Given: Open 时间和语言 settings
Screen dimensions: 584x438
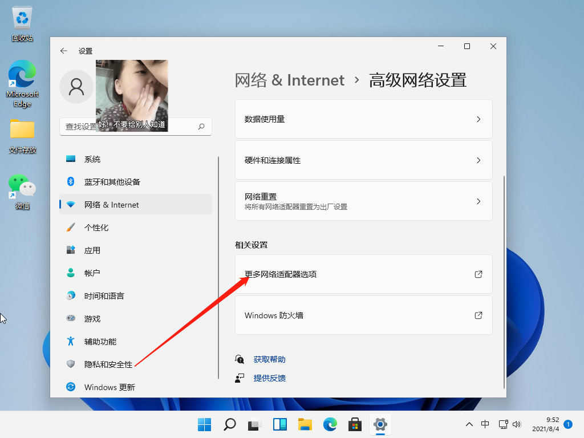Looking at the screenshot, I should (x=104, y=296).
